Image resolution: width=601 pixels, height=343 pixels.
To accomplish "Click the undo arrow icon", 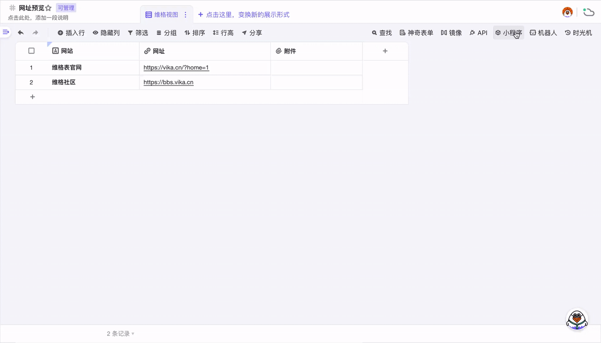I will (x=21, y=33).
